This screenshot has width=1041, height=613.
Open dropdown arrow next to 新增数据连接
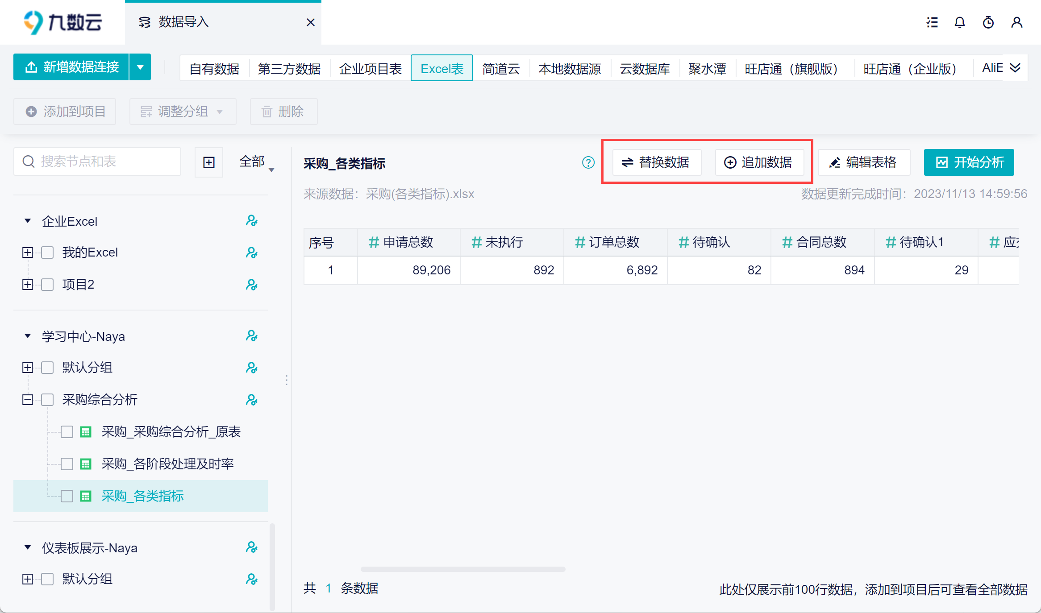[140, 67]
